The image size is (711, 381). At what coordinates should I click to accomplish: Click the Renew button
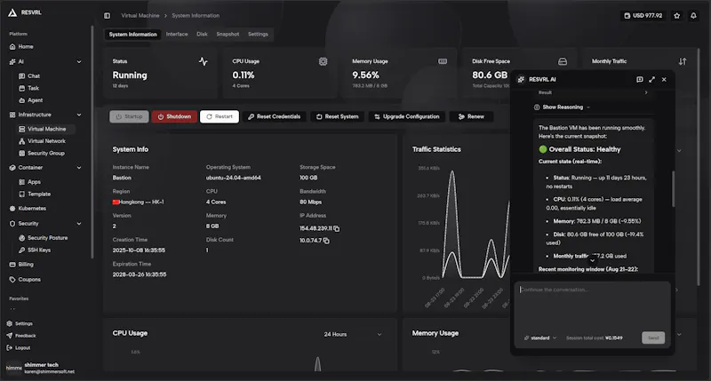coord(471,117)
